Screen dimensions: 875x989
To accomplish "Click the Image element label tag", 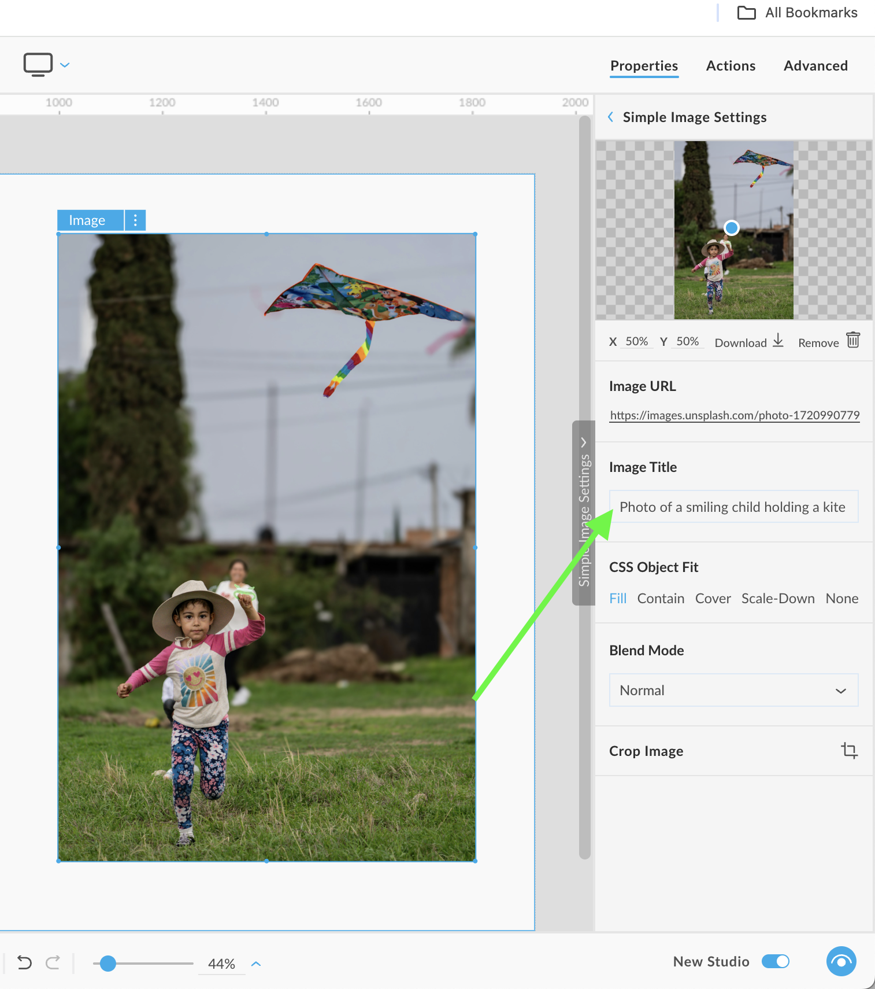I will [x=90, y=220].
